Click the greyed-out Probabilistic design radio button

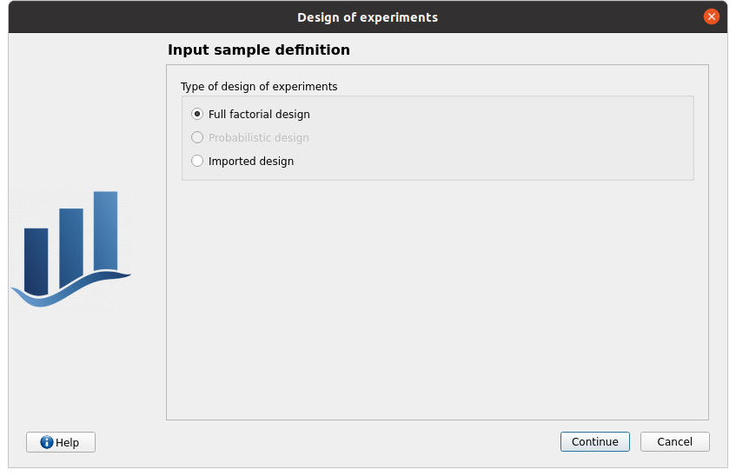tap(197, 137)
